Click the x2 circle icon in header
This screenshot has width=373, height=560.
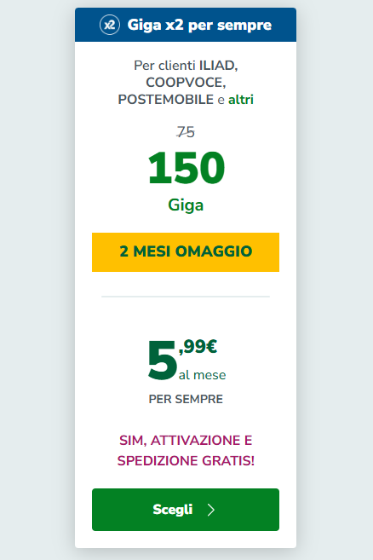110,25
